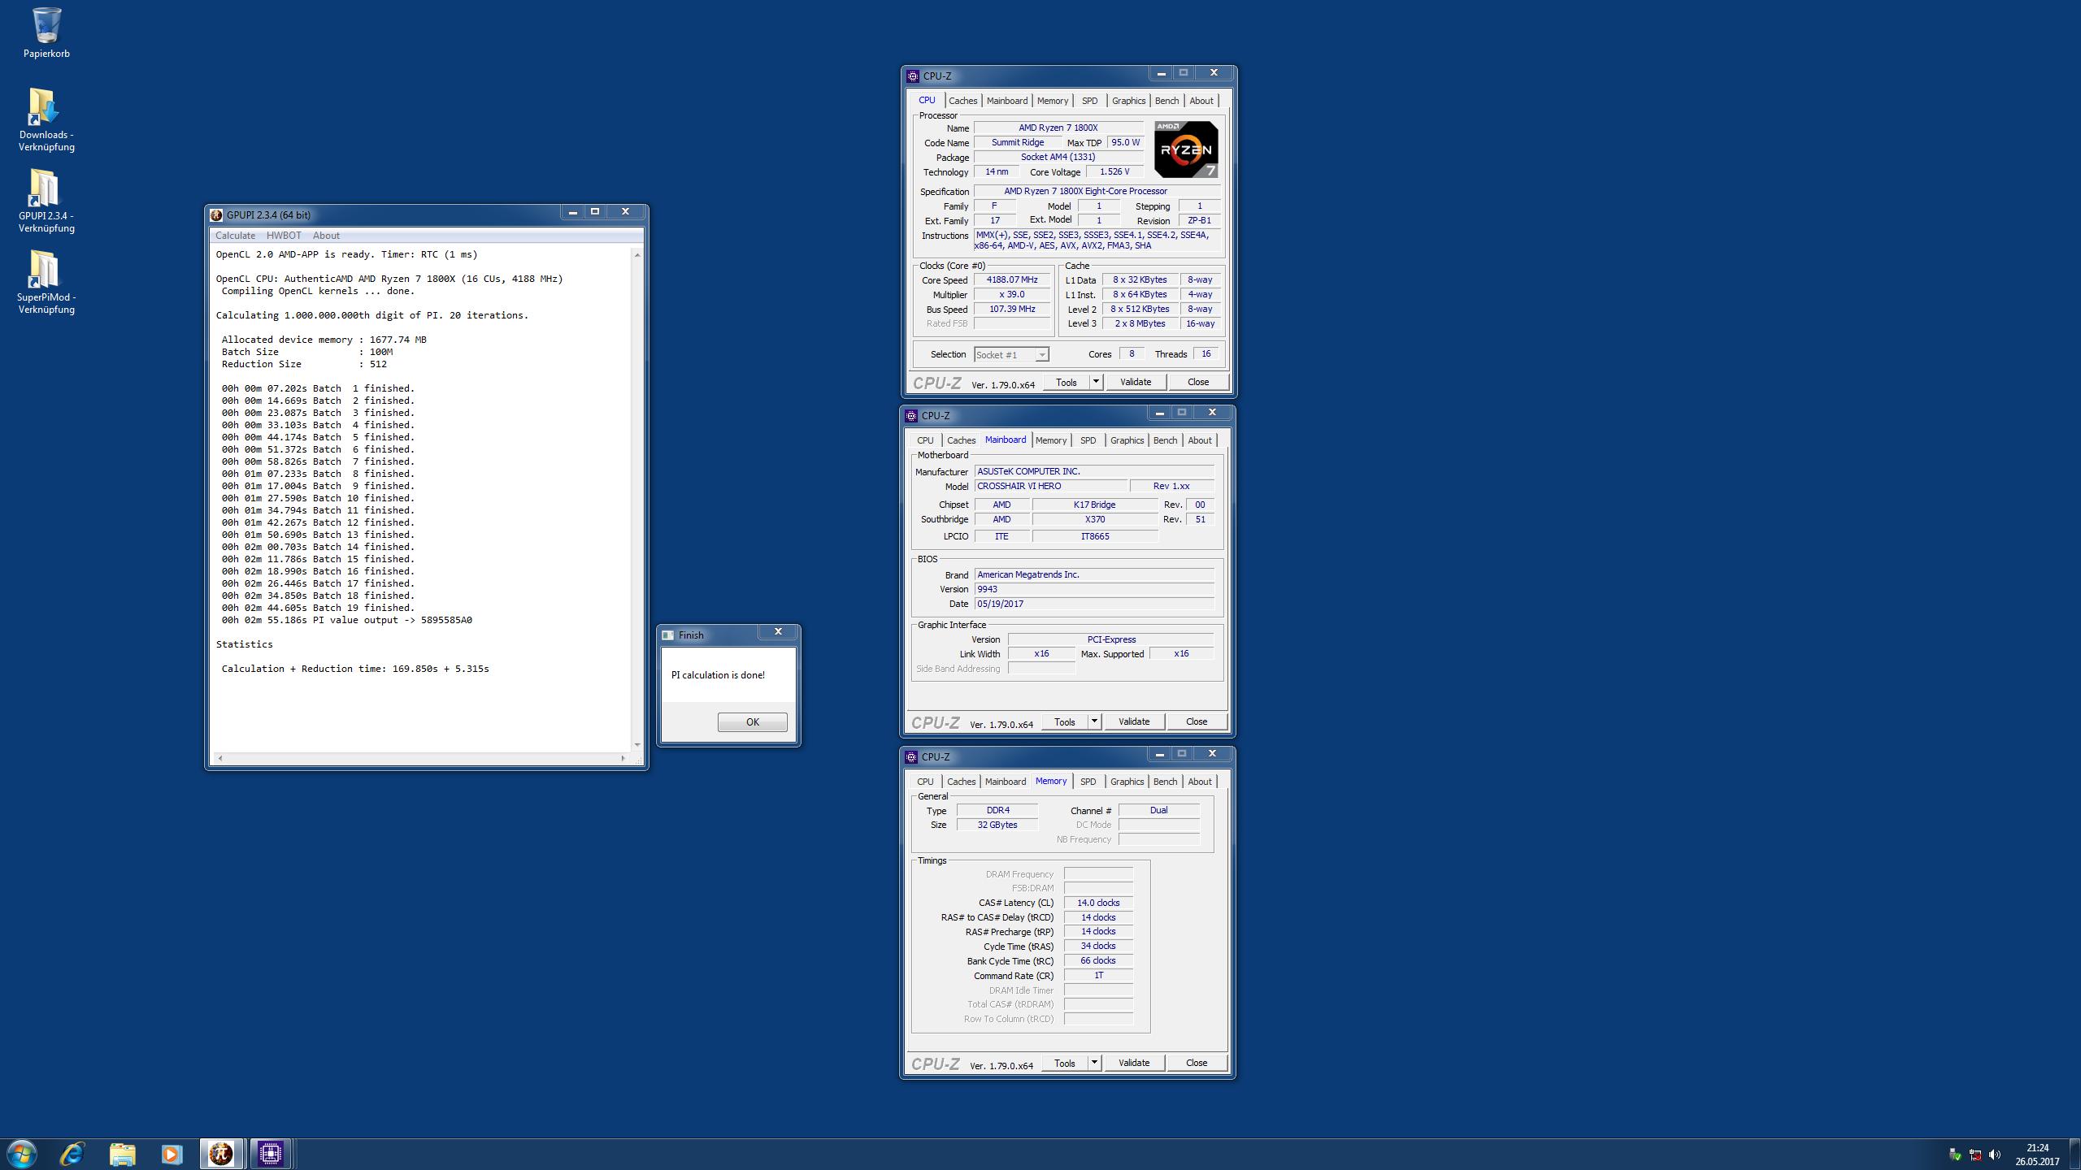Open the Downloads - Verknüpfung folder shortcut
Image resolution: width=2081 pixels, height=1170 pixels.
(x=46, y=119)
